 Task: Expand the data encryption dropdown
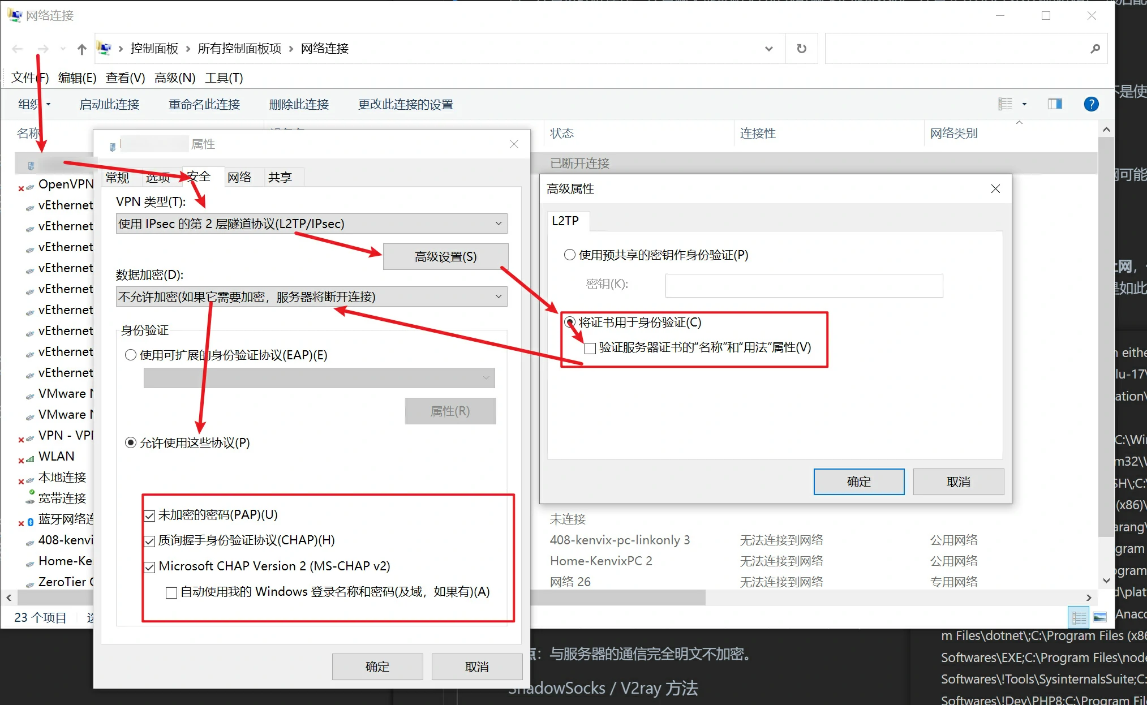pos(311,296)
